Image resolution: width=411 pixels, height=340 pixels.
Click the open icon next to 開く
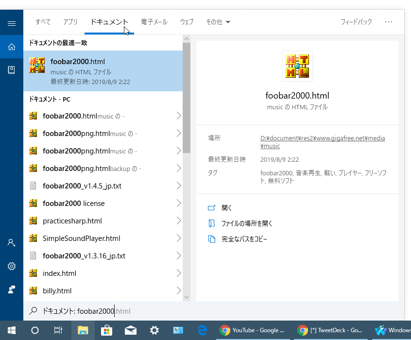tap(211, 208)
